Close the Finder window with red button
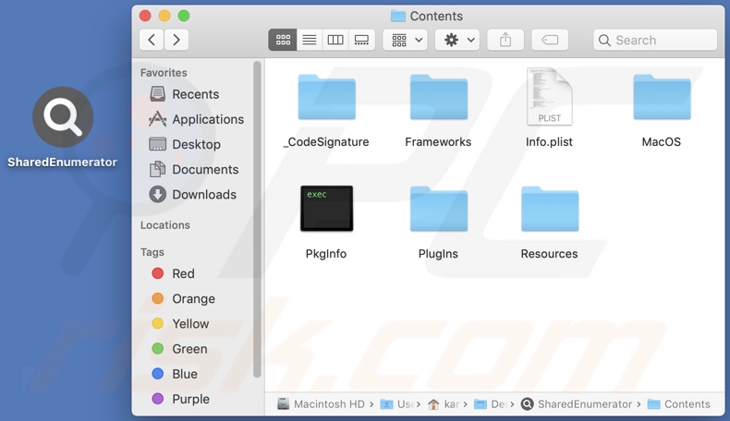The height and width of the screenshot is (421, 730). tap(145, 16)
